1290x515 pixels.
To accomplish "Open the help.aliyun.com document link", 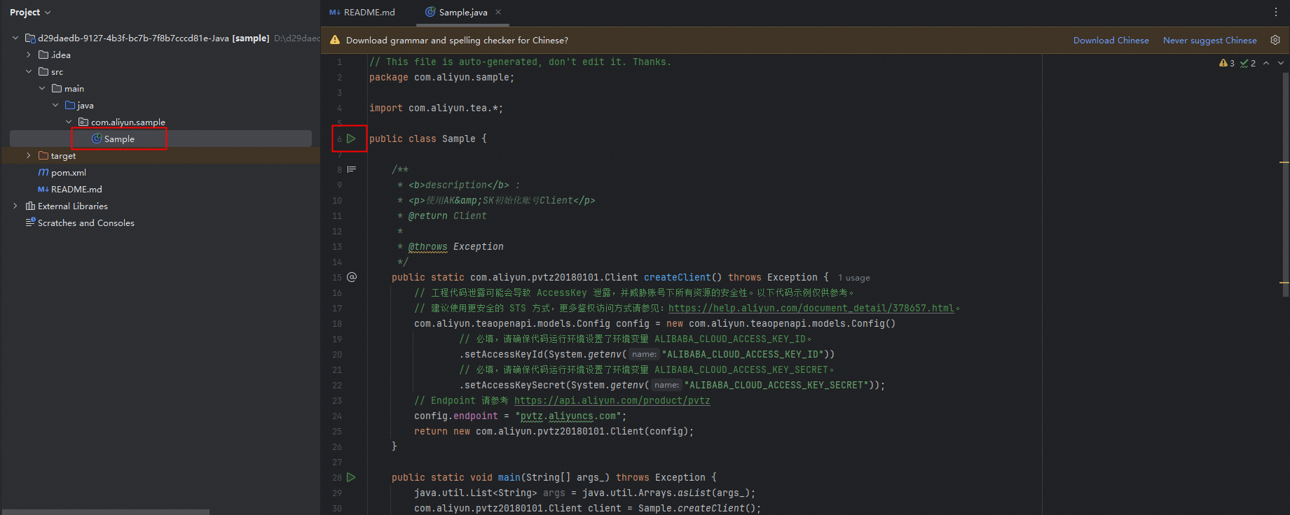I will 811,308.
